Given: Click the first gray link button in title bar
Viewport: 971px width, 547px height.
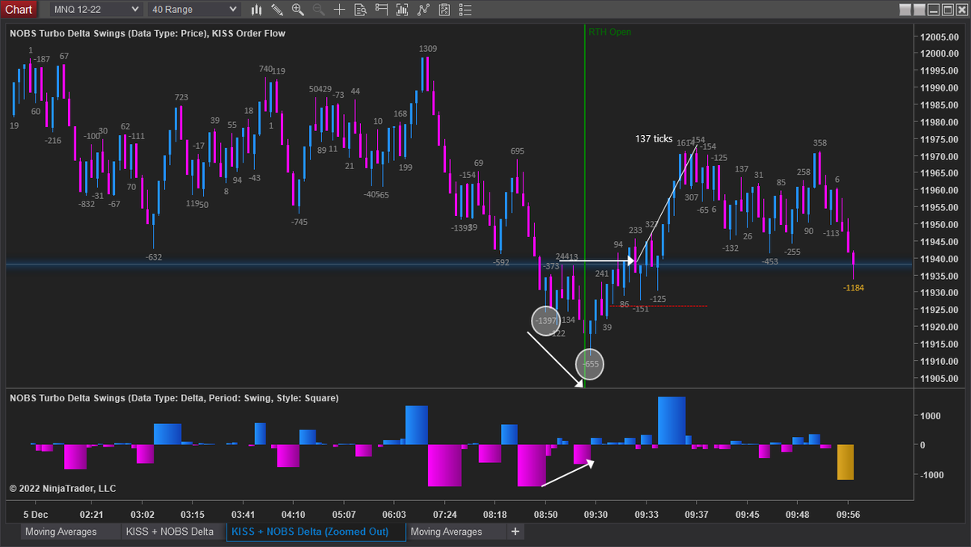Looking at the screenshot, I should (905, 10).
